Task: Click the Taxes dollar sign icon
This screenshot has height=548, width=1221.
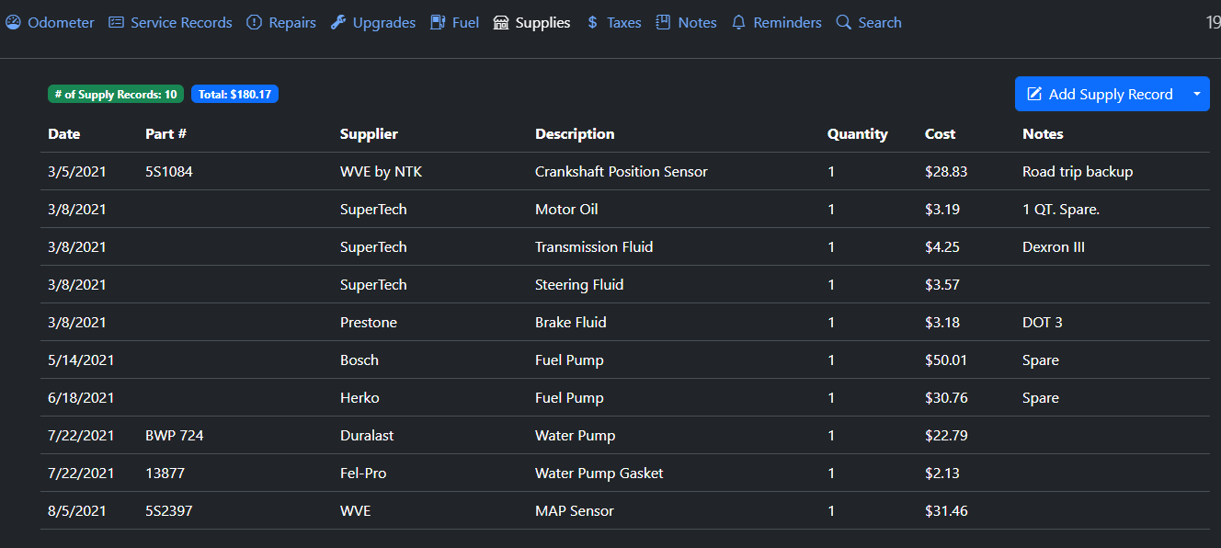Action: tap(592, 22)
